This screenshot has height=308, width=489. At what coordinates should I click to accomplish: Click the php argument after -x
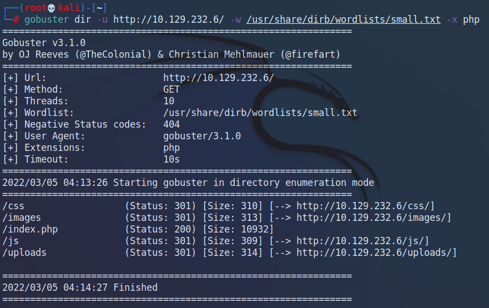click(x=471, y=19)
